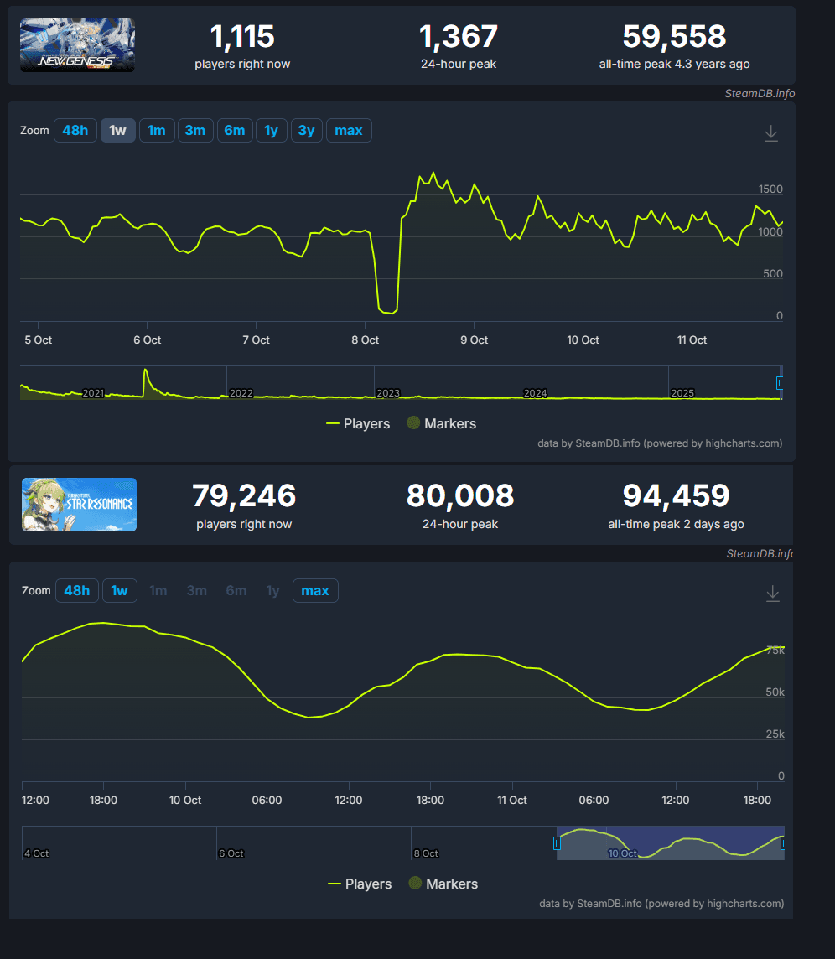Image resolution: width=835 pixels, height=959 pixels.
Task: Toggle Markers in the New Genesis chart legend
Action: click(x=441, y=423)
